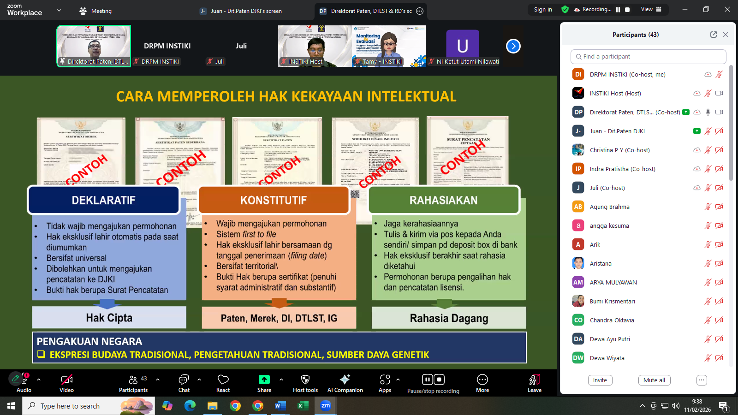The image size is (738, 415).
Task: Click the React heart icon
Action: 223,379
